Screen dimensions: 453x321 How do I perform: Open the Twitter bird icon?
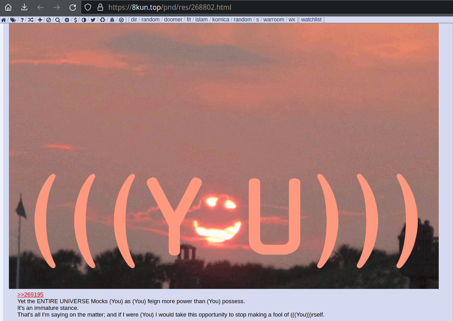[x=93, y=20]
